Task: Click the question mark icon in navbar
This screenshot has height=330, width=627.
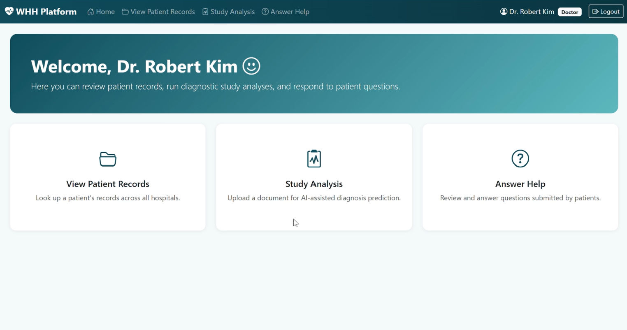Action: point(265,12)
